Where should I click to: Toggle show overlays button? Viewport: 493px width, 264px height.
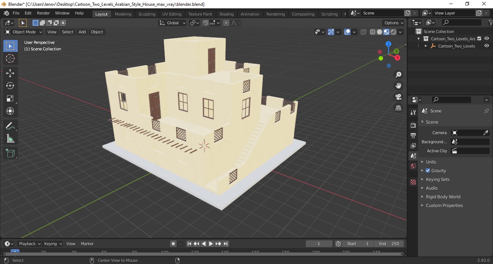tap(347, 32)
